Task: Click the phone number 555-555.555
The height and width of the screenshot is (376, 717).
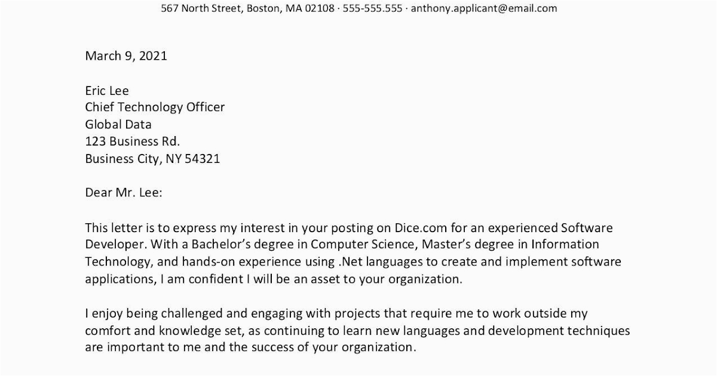Action: tap(373, 8)
